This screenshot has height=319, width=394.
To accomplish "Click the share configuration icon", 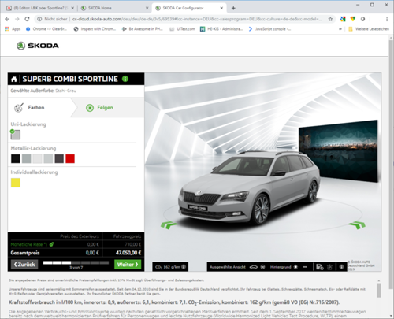I will click(x=329, y=267).
